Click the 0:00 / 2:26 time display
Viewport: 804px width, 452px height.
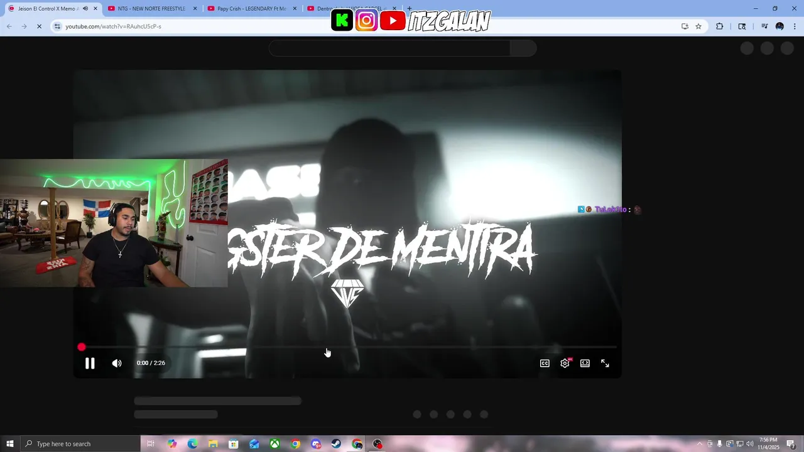click(x=151, y=363)
